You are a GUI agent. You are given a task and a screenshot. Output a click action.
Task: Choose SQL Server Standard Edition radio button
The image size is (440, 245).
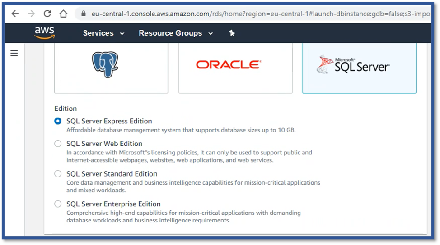[x=58, y=174]
